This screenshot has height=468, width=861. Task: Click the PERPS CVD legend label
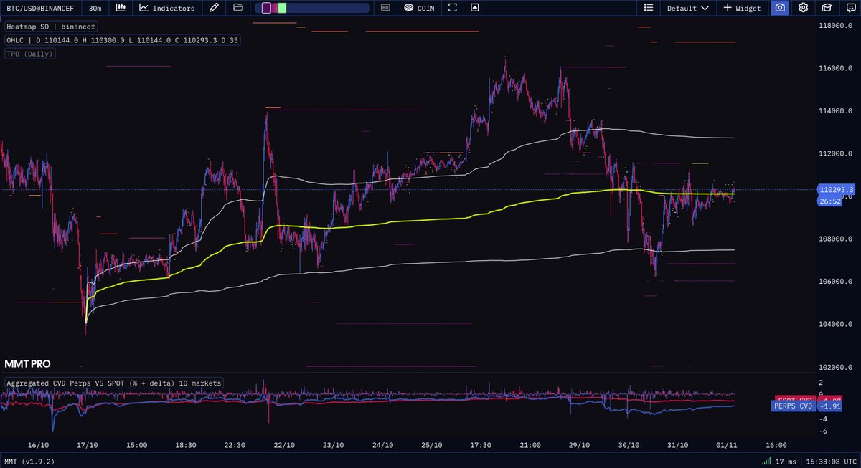click(x=794, y=406)
